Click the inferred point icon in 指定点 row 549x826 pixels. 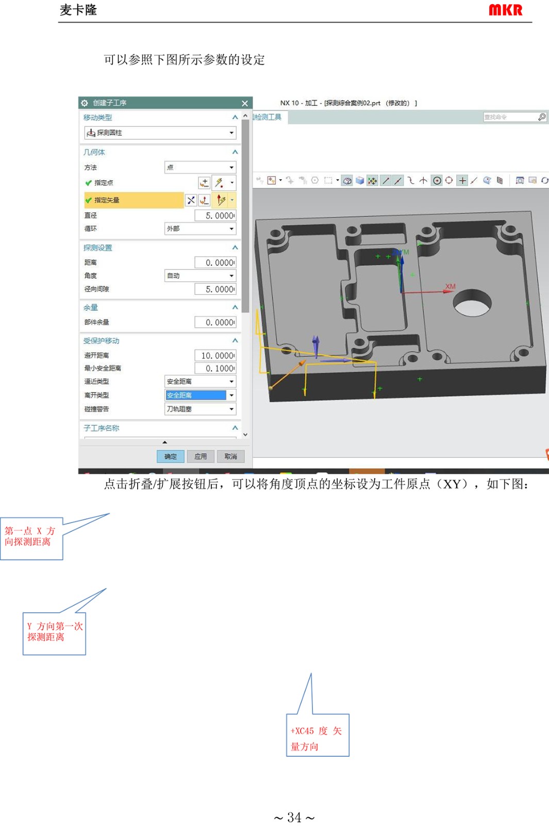tap(220, 183)
